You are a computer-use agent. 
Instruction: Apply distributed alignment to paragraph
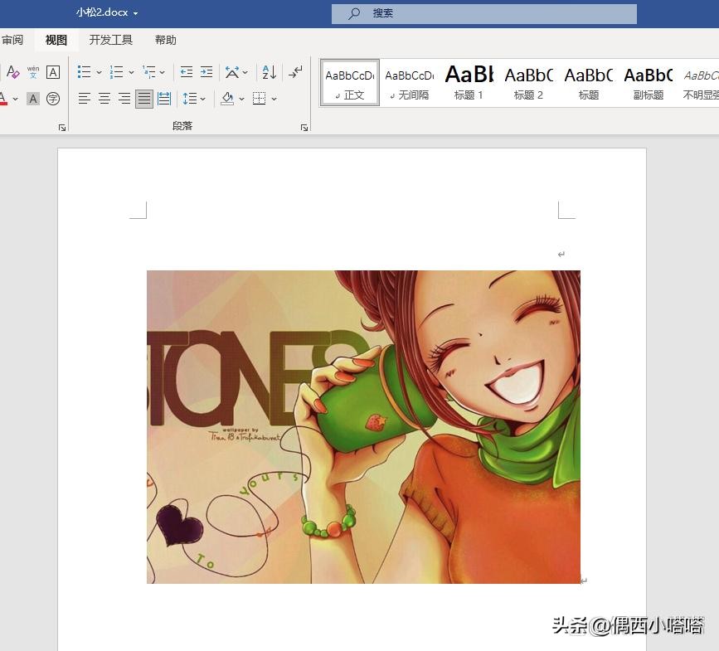pos(164,99)
